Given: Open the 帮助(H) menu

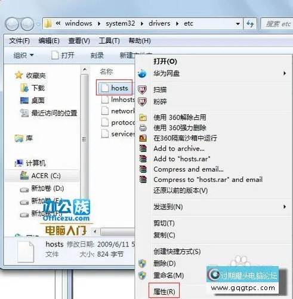Looking at the screenshot, I should tap(140, 41).
